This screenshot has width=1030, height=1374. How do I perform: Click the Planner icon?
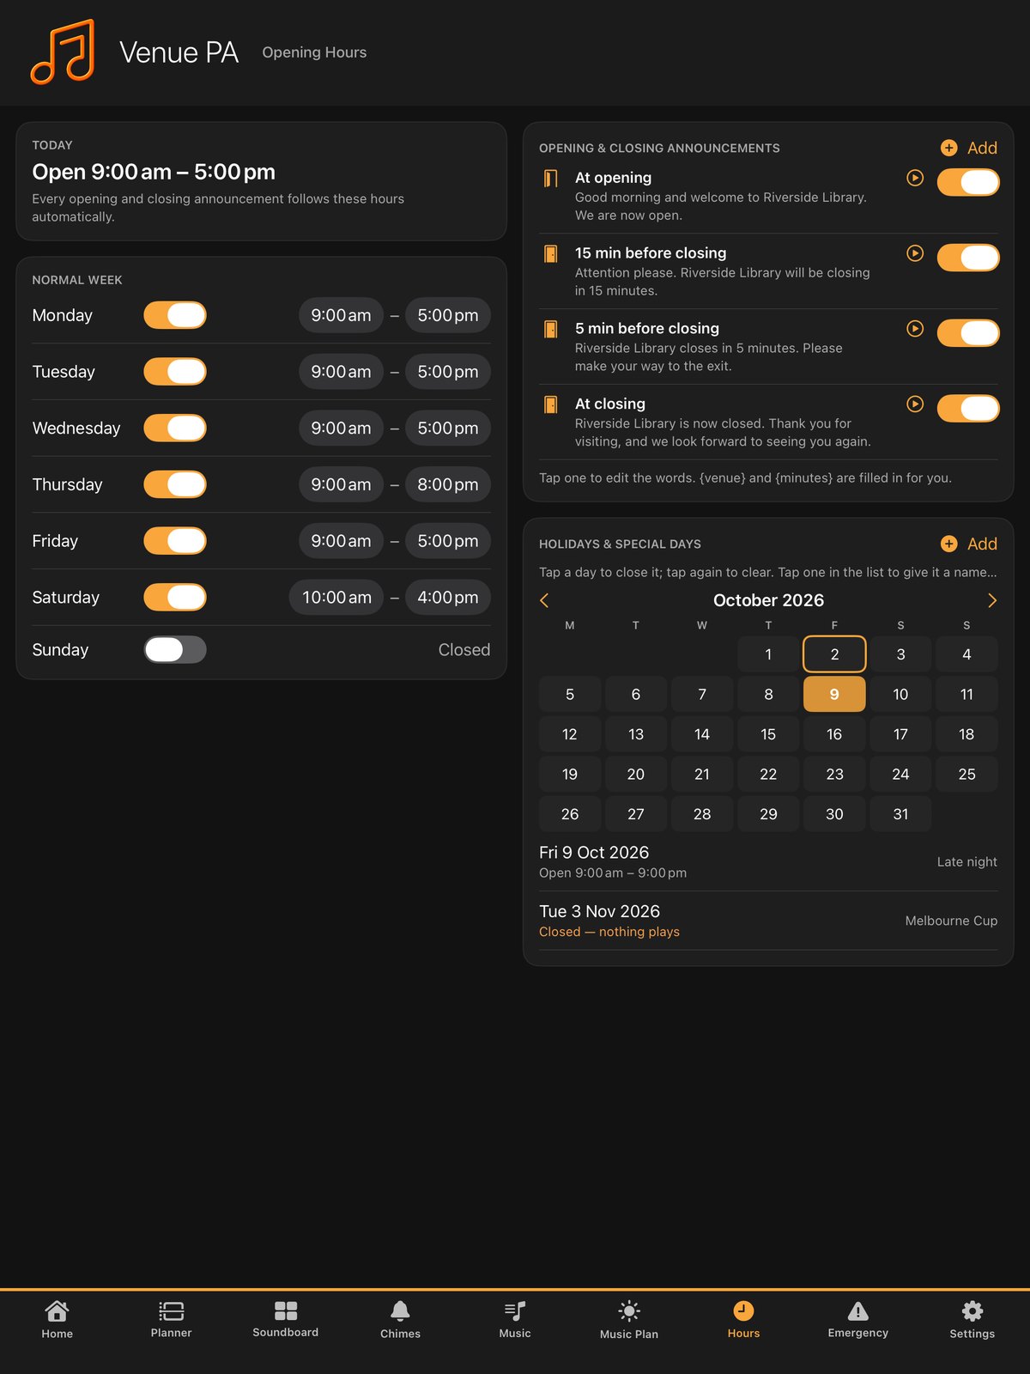[172, 1310]
